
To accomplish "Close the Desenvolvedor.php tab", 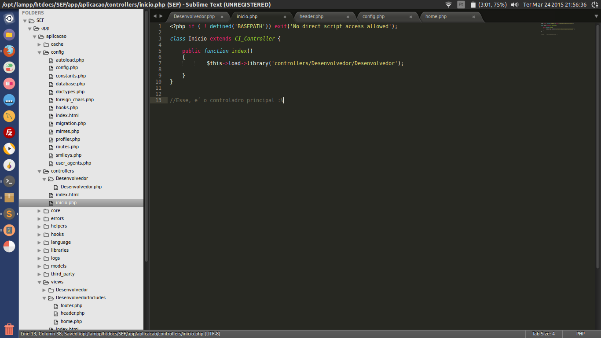I will click(222, 17).
